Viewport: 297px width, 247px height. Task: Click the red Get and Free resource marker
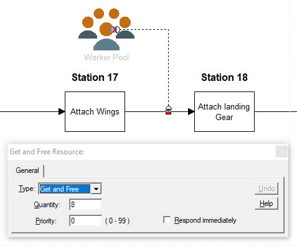[169, 110]
